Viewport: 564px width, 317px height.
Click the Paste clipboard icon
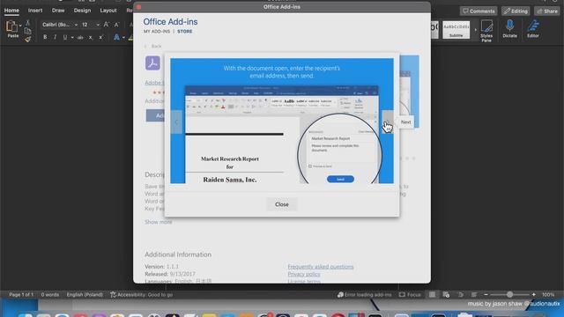click(11, 26)
